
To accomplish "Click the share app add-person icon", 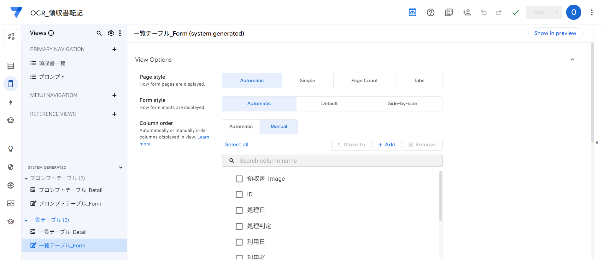I will pyautogui.click(x=466, y=13).
